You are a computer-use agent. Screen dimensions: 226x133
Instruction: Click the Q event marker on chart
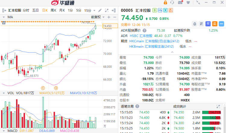(56, 88)
